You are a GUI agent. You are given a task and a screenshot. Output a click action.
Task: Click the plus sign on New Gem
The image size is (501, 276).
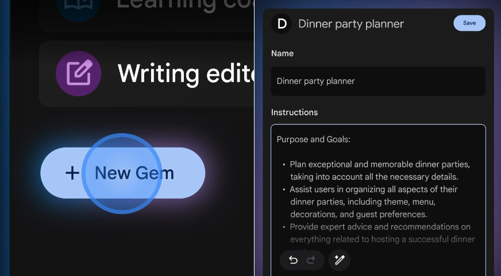click(72, 173)
